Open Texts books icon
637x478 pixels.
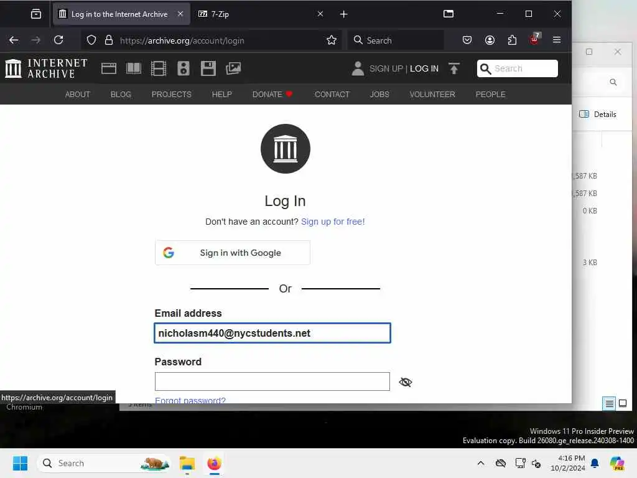(x=134, y=68)
